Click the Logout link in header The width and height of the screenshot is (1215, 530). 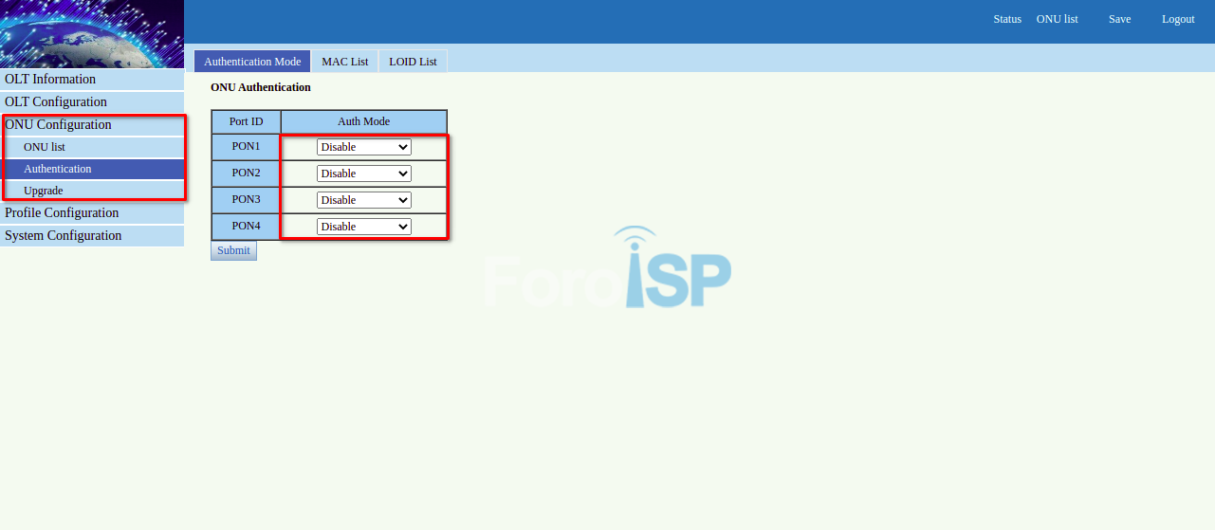[x=1178, y=19]
